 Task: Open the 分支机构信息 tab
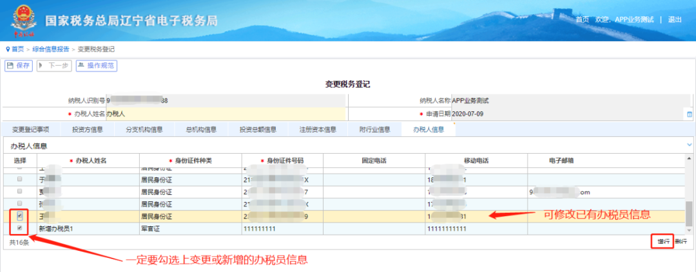pyautogui.click(x=144, y=130)
